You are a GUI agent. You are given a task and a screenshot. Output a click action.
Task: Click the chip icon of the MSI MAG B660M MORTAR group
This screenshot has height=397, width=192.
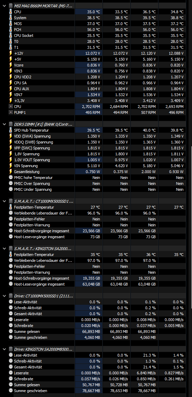[10, 6]
